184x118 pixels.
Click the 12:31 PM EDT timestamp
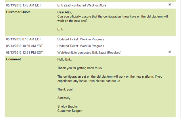pyautogui.click(x=24, y=53)
